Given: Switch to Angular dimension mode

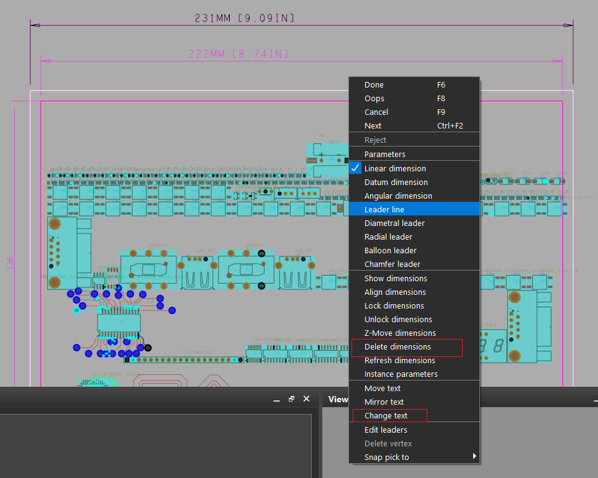Looking at the screenshot, I should click(398, 196).
